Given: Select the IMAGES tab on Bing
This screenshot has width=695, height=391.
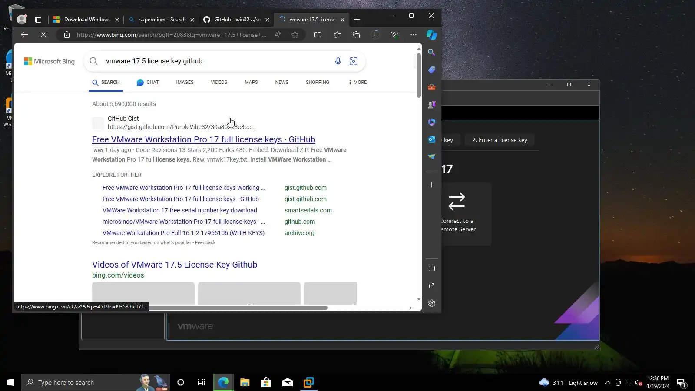Looking at the screenshot, I should (185, 82).
